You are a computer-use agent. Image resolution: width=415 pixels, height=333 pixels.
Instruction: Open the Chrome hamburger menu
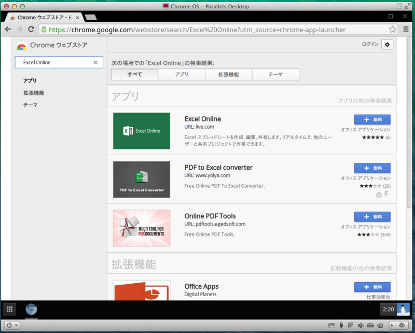pos(406,29)
